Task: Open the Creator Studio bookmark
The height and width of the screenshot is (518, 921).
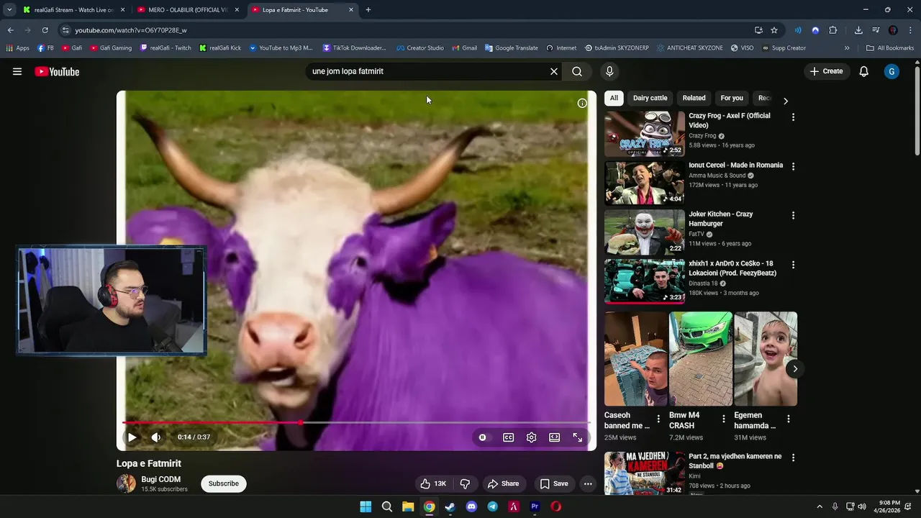Action: (420, 48)
